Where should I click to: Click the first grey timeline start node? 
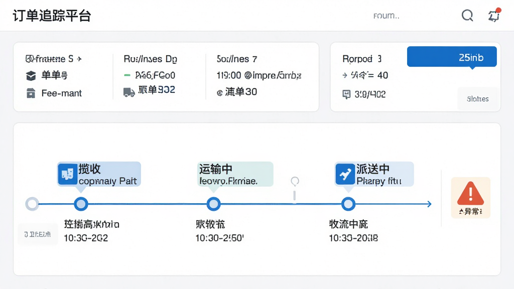tap(32, 204)
